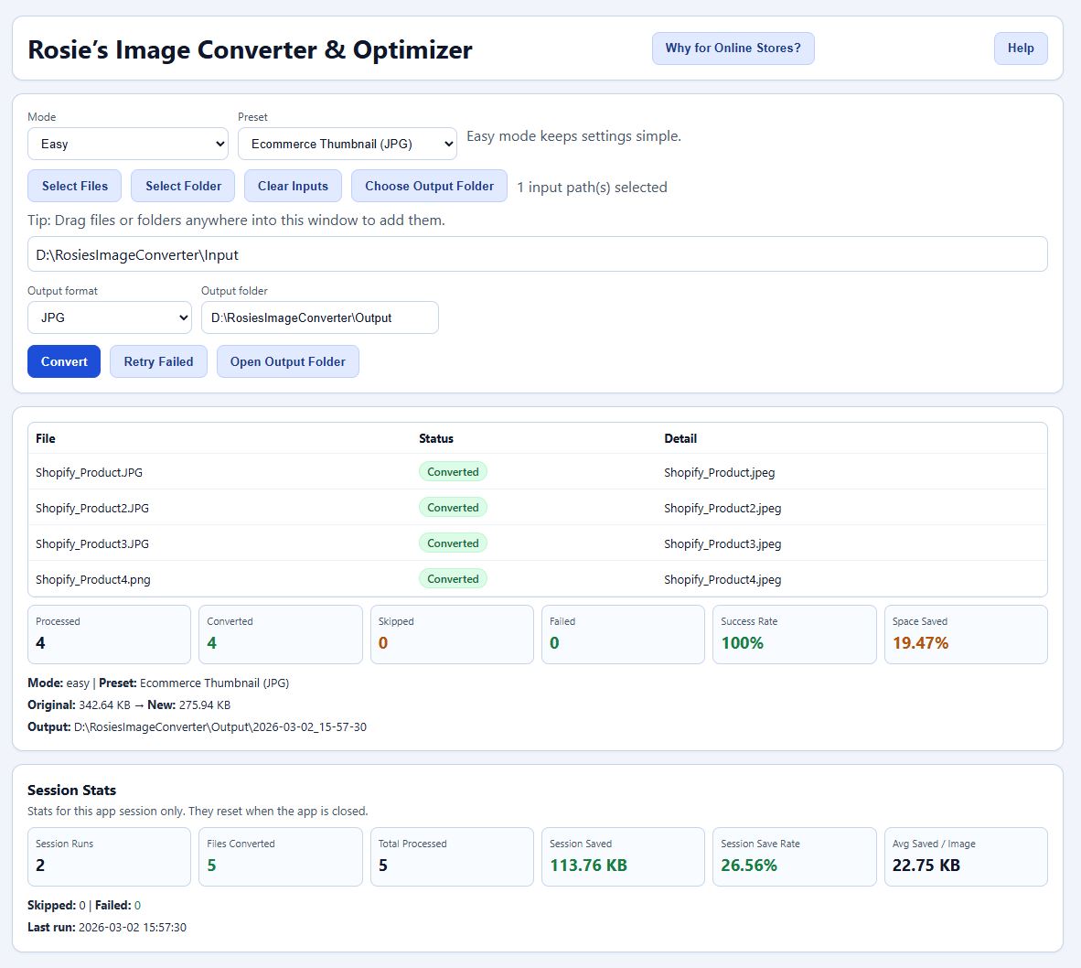Viewport: 1081px width, 968px height.
Task: Click Select Folder button
Action: [x=183, y=186]
